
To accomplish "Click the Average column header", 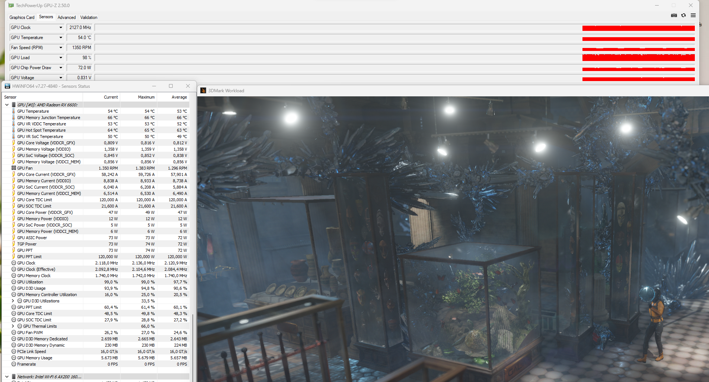I will 173,97.
